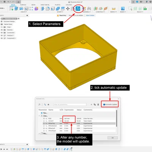Switch to the SOLID tab
Image resolution: width=152 pixels, height=152 pixels.
13,5
